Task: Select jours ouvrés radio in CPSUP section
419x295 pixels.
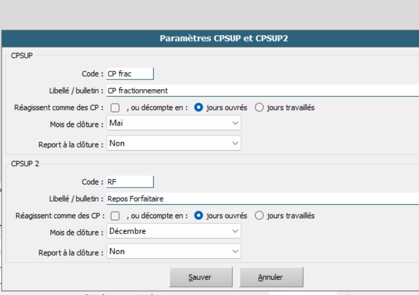Action: (x=198, y=108)
